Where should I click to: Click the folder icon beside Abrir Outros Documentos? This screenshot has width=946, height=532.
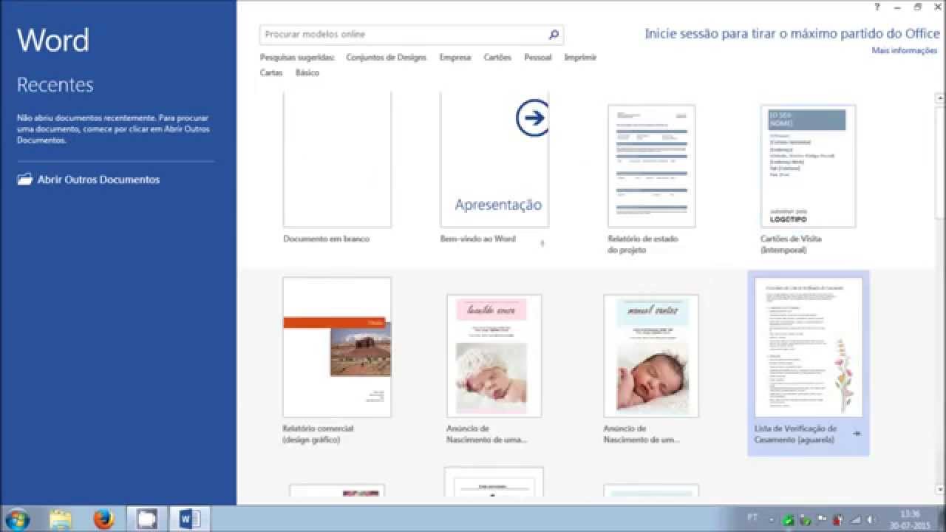(25, 179)
